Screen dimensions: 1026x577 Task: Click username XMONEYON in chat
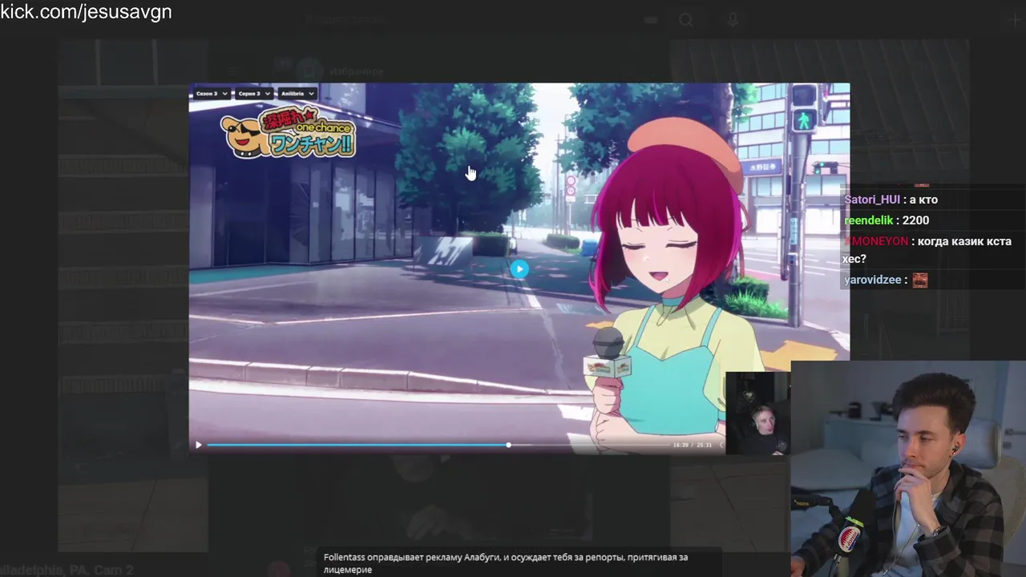(876, 241)
